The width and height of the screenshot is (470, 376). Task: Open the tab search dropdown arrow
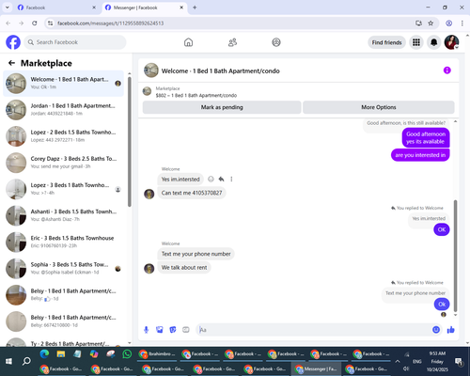pos(8,8)
